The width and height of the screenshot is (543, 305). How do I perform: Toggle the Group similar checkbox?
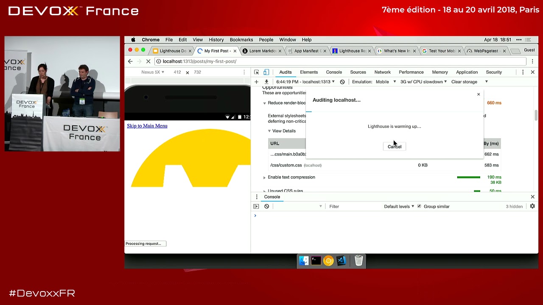click(x=419, y=206)
